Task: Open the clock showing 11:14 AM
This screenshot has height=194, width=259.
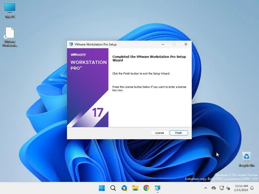Action: pyautogui.click(x=241, y=188)
